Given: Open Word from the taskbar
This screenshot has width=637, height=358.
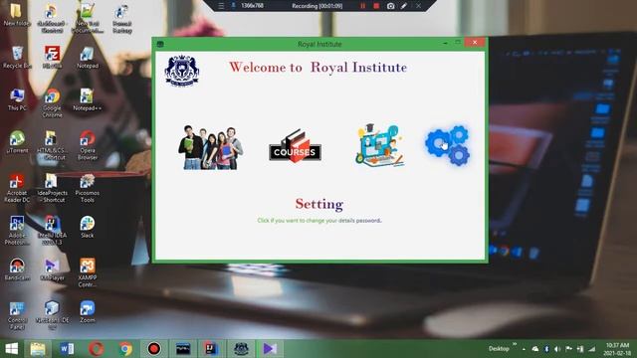Looking at the screenshot, I should 67,349.
